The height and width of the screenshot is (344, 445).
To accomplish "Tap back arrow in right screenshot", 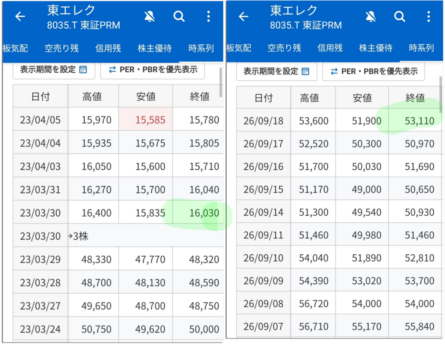I will [243, 16].
